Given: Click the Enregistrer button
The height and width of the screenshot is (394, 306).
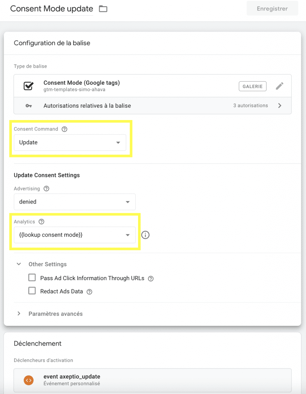Looking at the screenshot, I should coord(272,8).
